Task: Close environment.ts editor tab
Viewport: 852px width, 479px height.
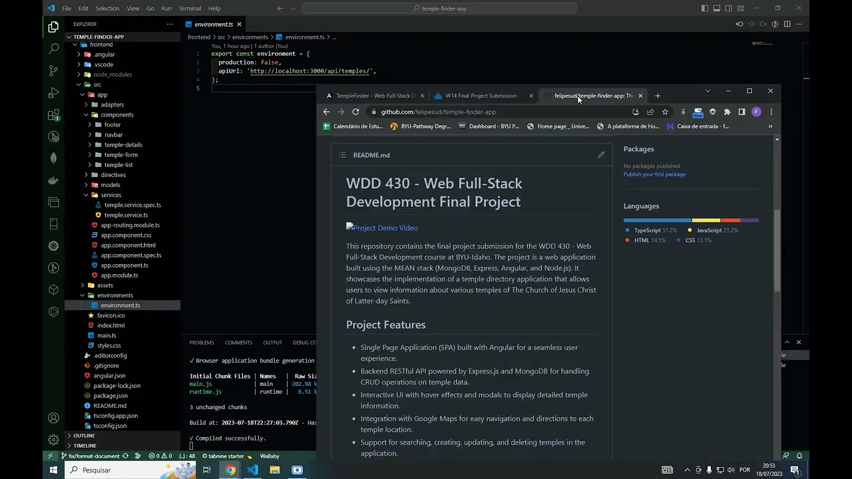Action: pyautogui.click(x=239, y=25)
